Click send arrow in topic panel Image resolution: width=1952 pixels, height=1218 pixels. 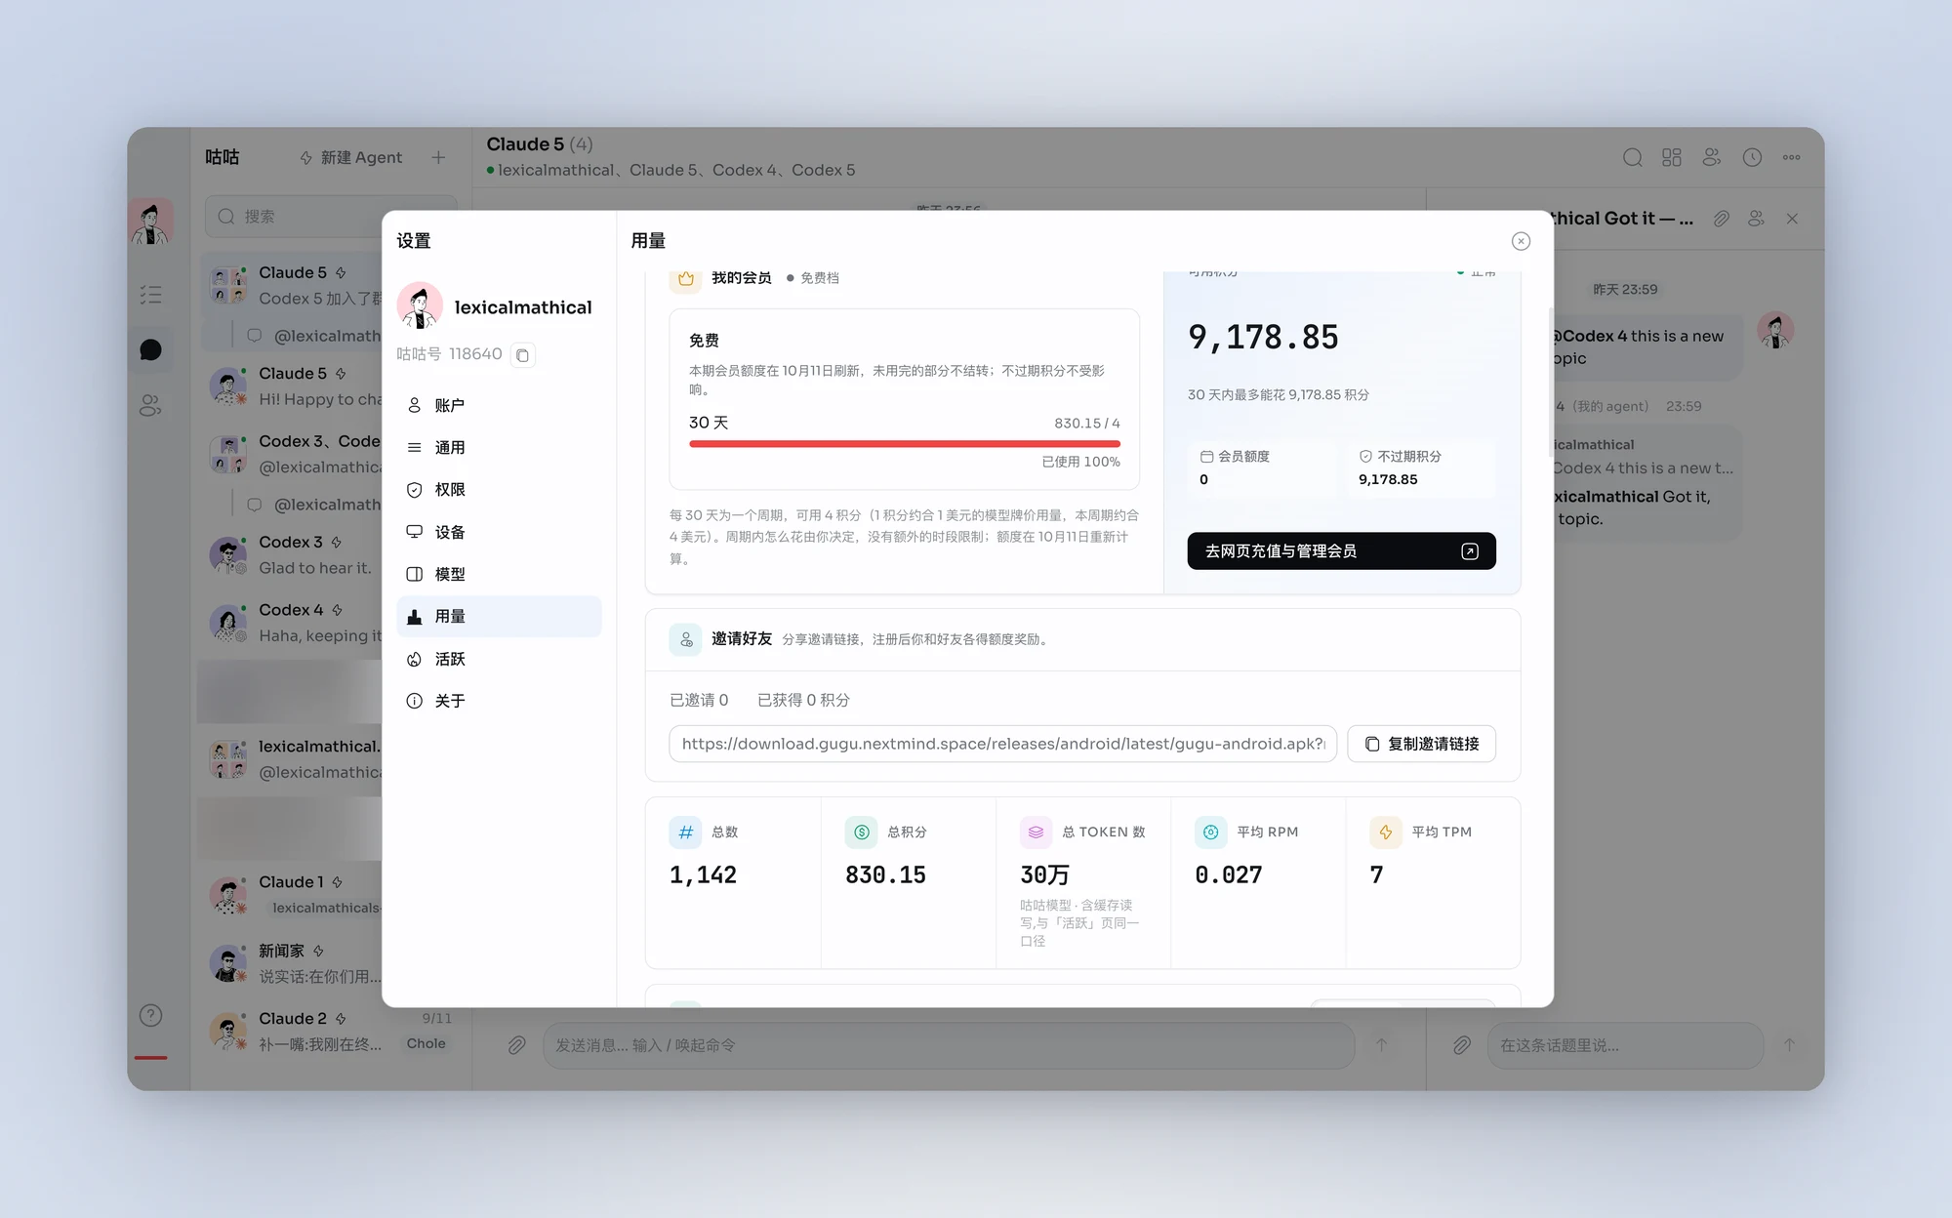(x=1789, y=1045)
